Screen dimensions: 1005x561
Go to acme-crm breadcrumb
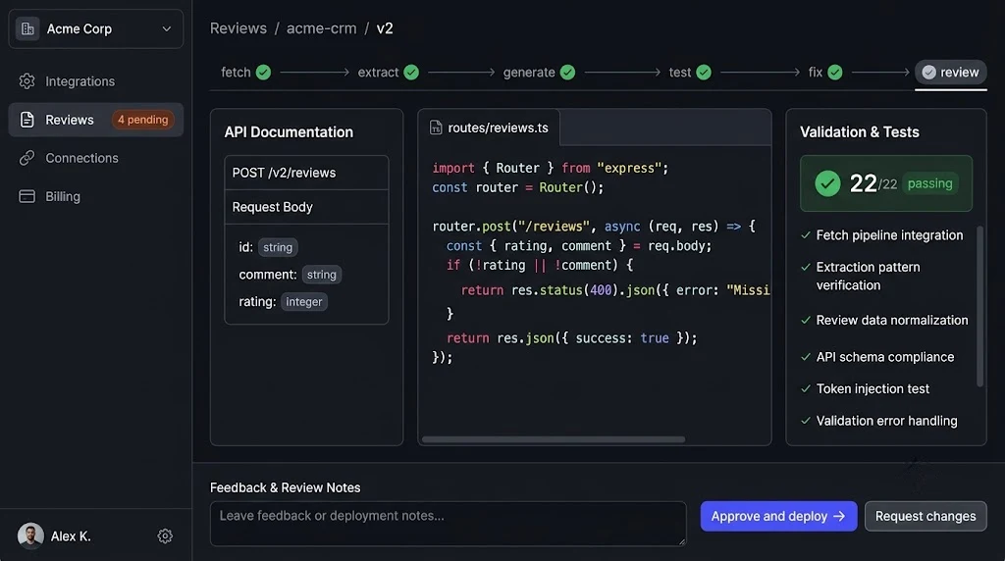coord(321,28)
